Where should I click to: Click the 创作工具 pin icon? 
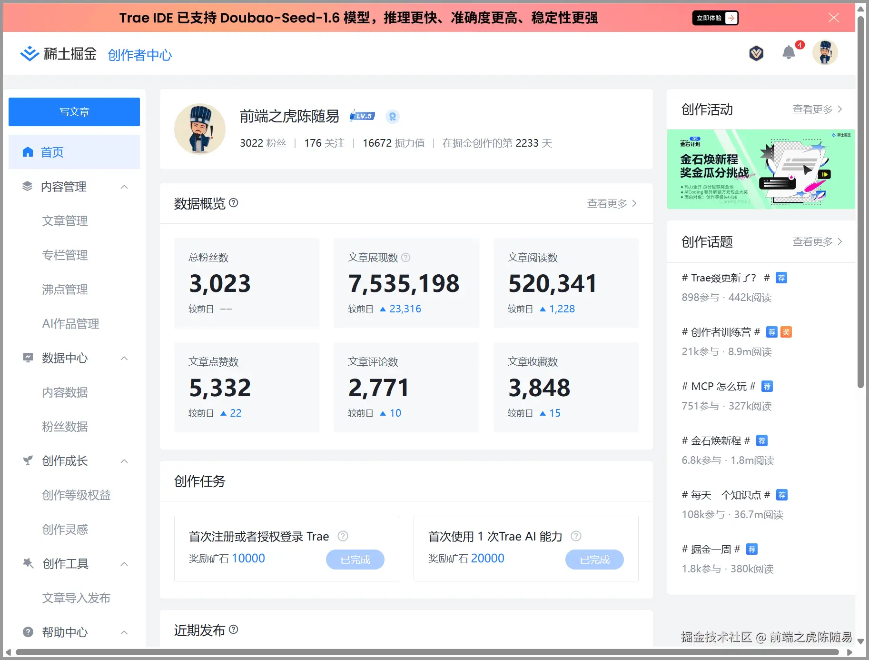28,563
